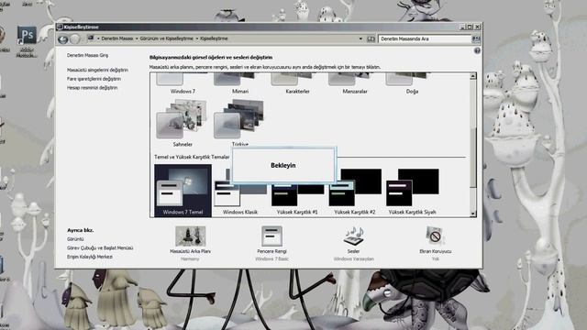Click the Forward navigation arrow
This screenshot has width=587, height=330.
(x=75, y=38)
